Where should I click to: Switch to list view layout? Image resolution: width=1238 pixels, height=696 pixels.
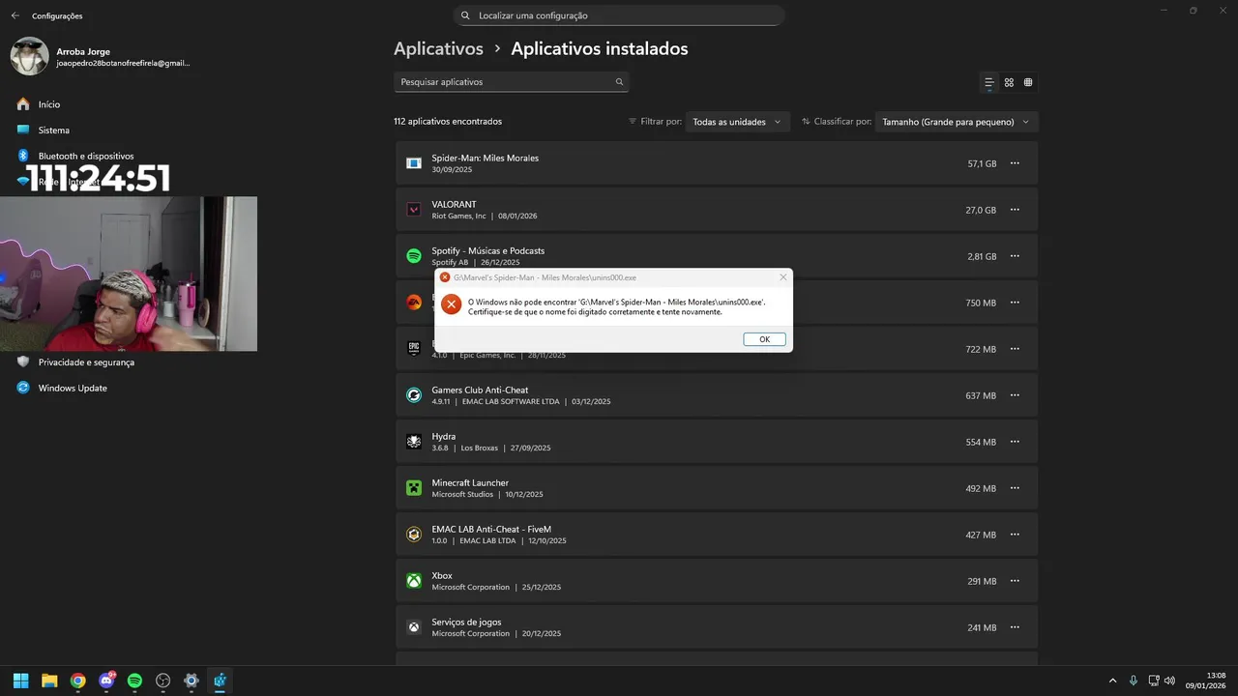(988, 82)
